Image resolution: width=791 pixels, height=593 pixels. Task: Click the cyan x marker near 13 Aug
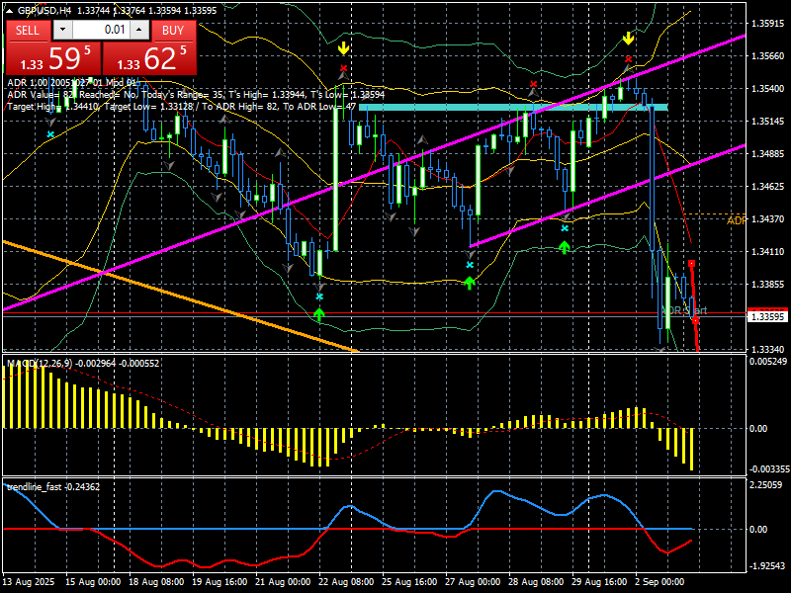click(x=50, y=134)
